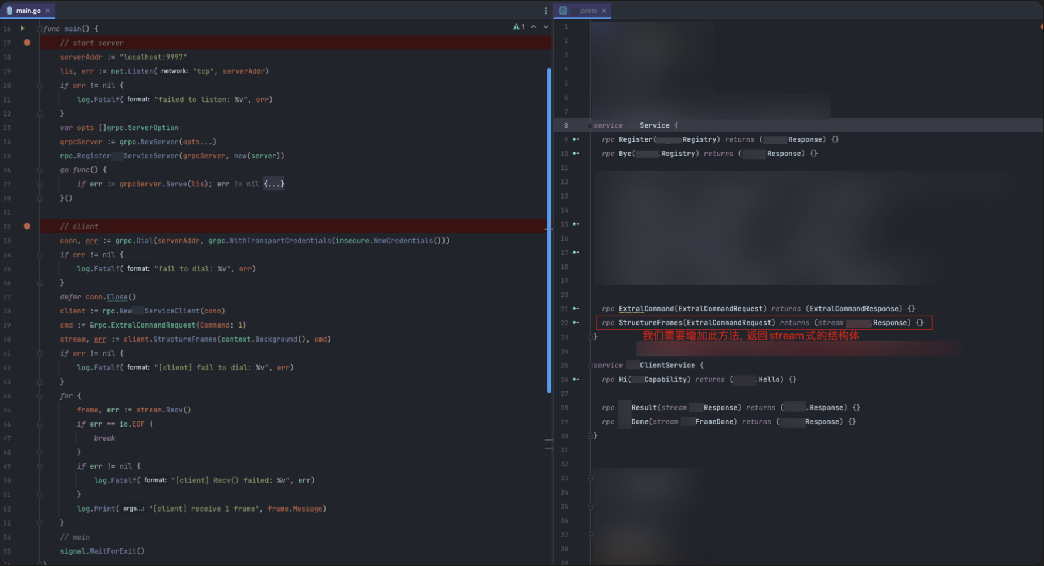
Task: Expand folded '{...}' region after grpcServer.Serve
Action: (274, 184)
